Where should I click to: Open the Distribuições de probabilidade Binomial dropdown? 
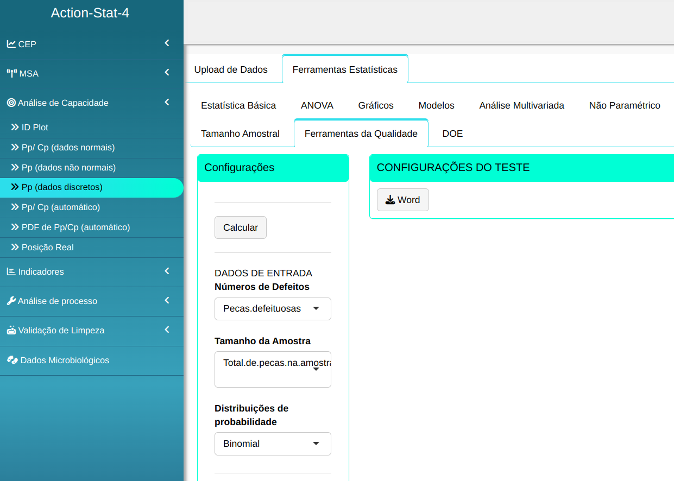pyautogui.click(x=273, y=444)
